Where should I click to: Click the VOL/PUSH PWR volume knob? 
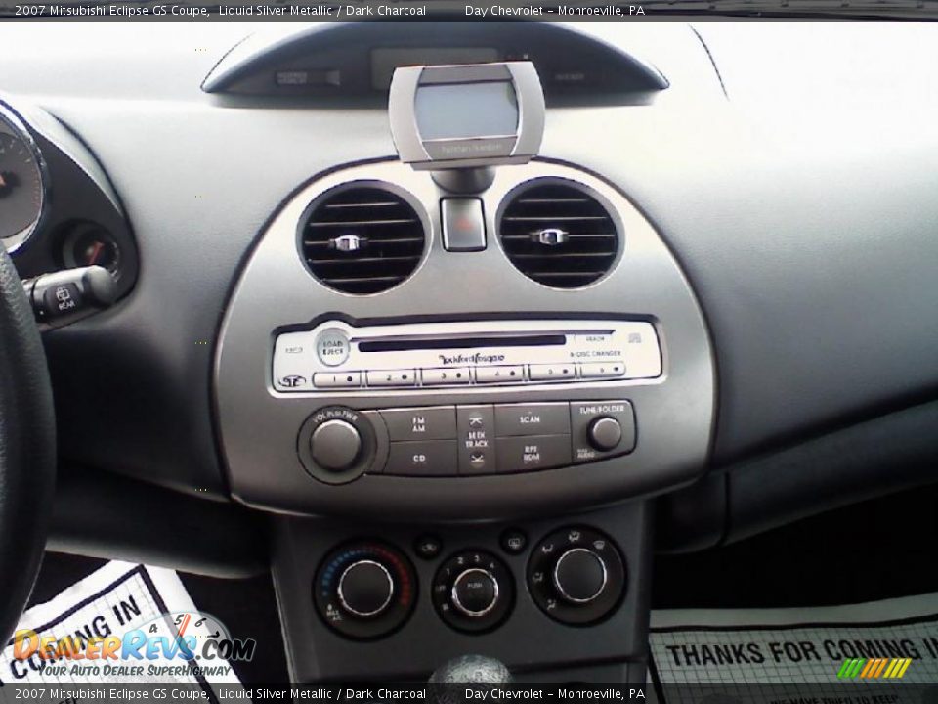[335, 444]
